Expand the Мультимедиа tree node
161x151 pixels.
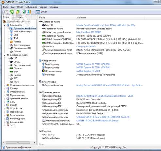click(x=5, y=95)
